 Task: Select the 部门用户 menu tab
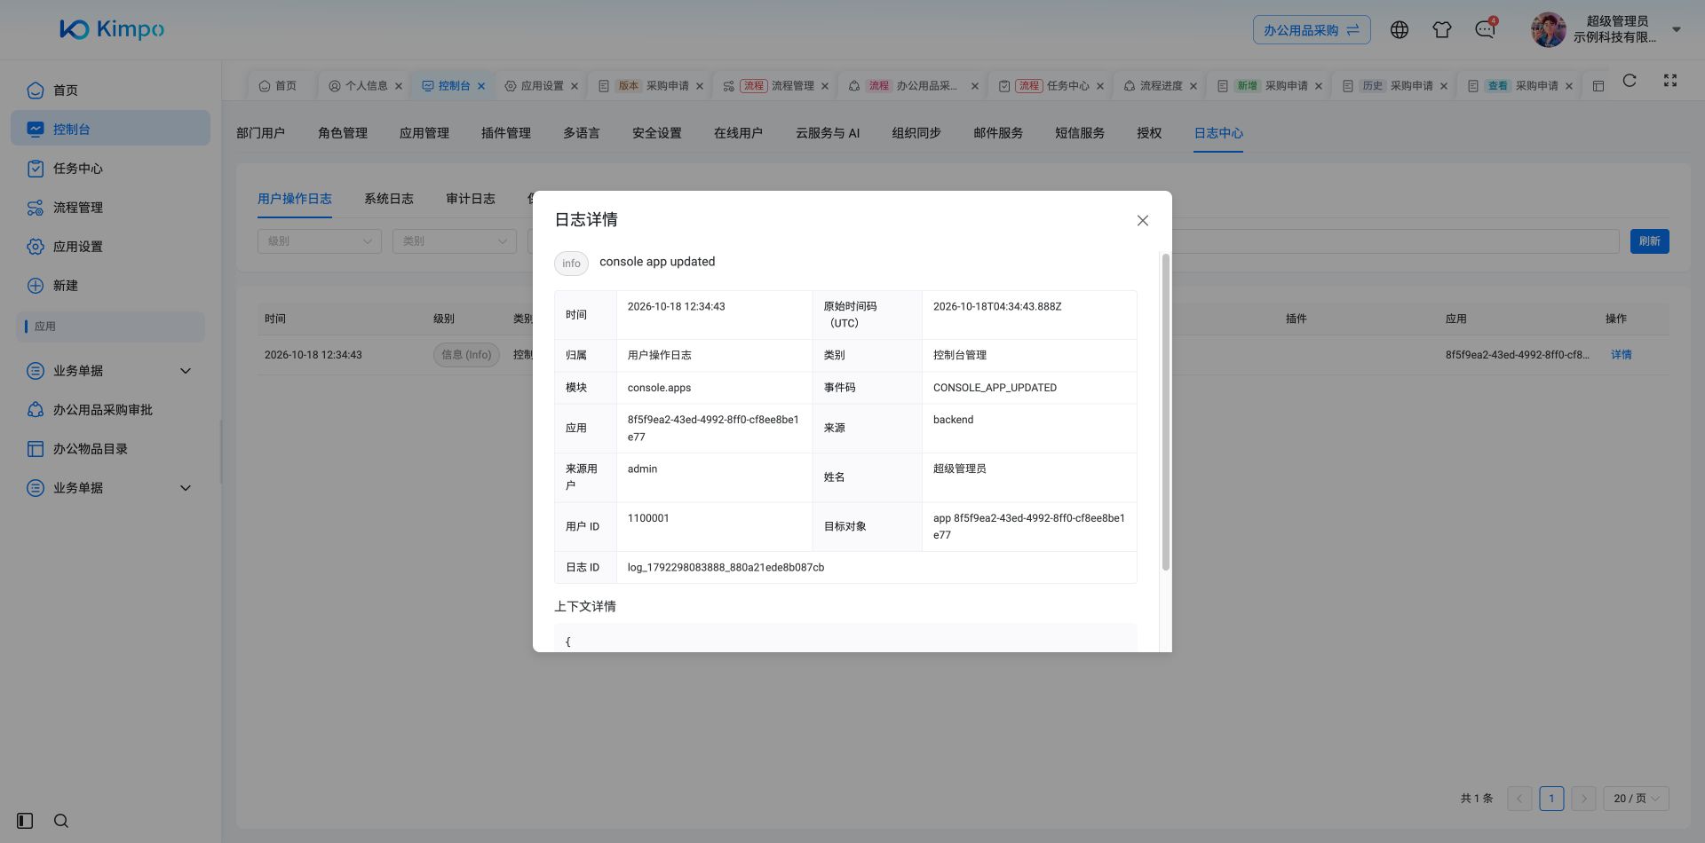tap(260, 133)
